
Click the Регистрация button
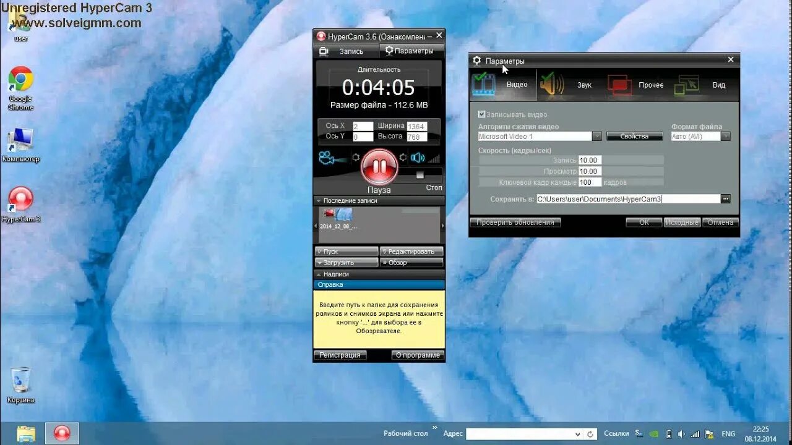pyautogui.click(x=340, y=355)
